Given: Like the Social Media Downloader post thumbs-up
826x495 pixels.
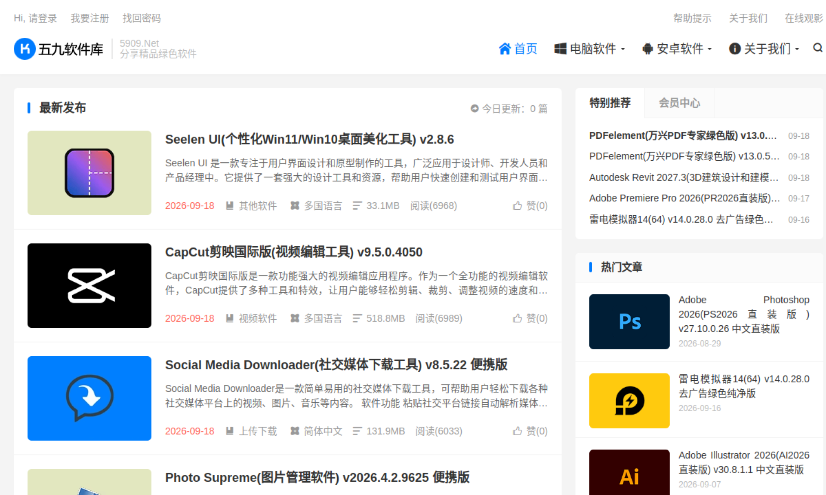Looking at the screenshot, I should point(517,431).
